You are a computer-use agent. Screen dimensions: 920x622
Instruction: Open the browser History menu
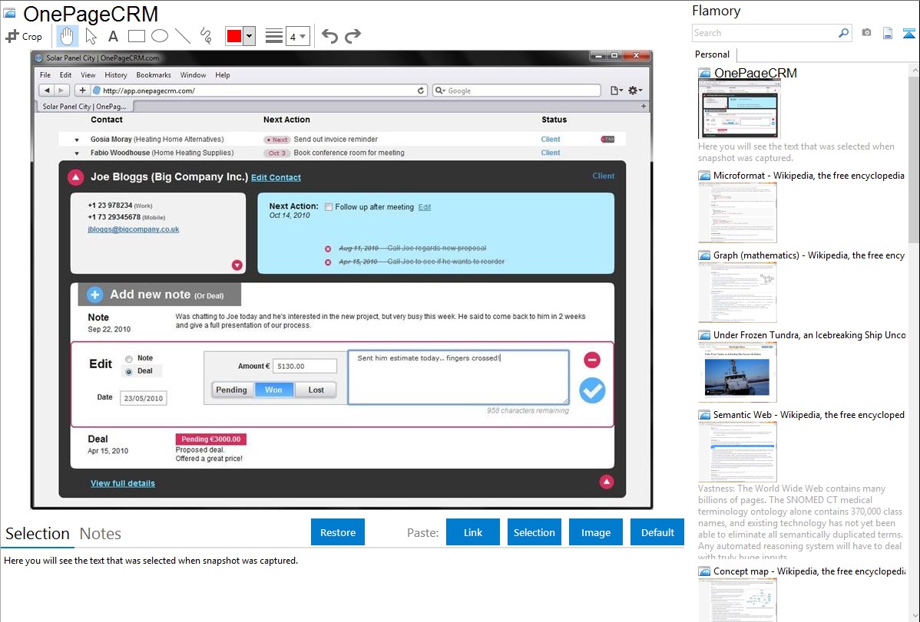coord(116,75)
